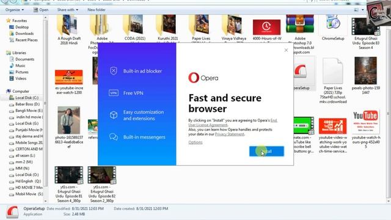Select Local Disk (C:) drive
This screenshot has width=391, height=220.
[x=24, y=98]
